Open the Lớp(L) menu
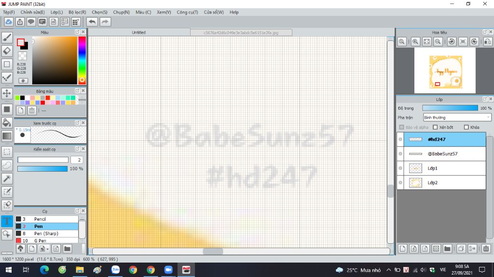 tap(57, 12)
